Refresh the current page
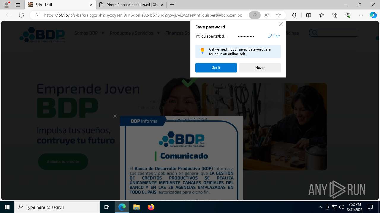380x213 pixels. tap(21, 15)
